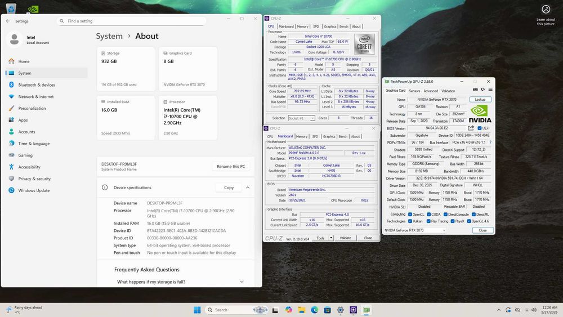The height and width of the screenshot is (317, 563).
Task: Click the Settings back arrow
Action: coord(8,21)
